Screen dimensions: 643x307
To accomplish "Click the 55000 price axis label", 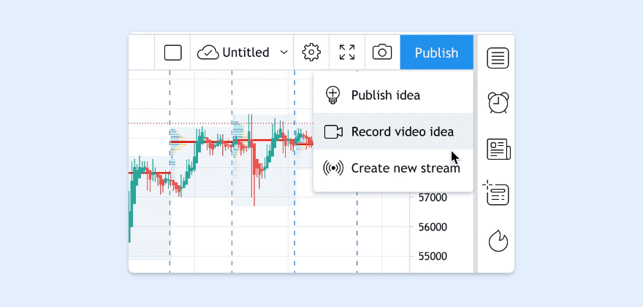I will tap(432, 256).
